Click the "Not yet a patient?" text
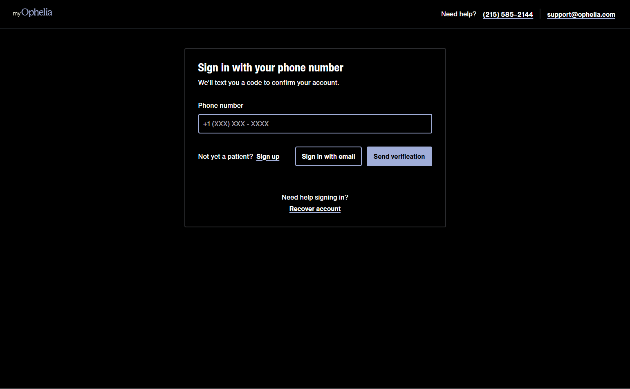This screenshot has height=389, width=630. tap(226, 156)
